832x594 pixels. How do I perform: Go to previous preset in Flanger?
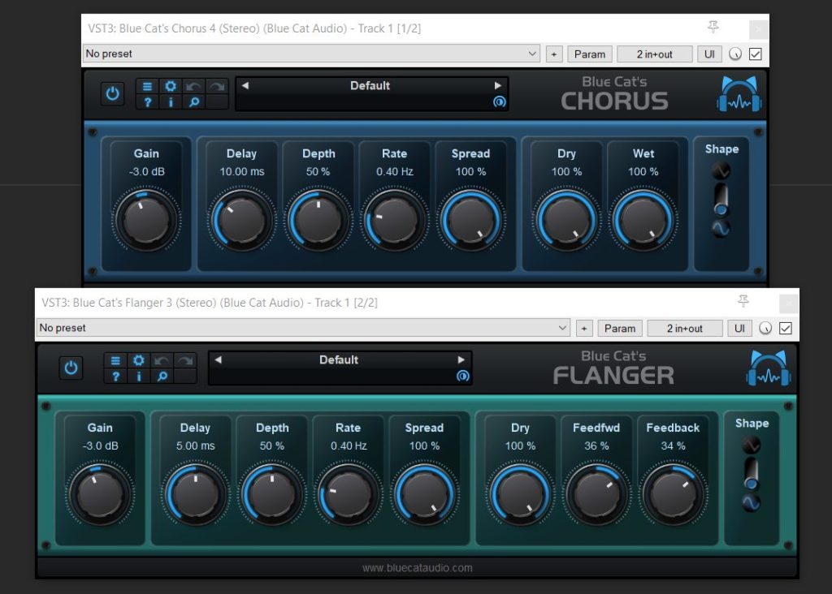coord(218,359)
